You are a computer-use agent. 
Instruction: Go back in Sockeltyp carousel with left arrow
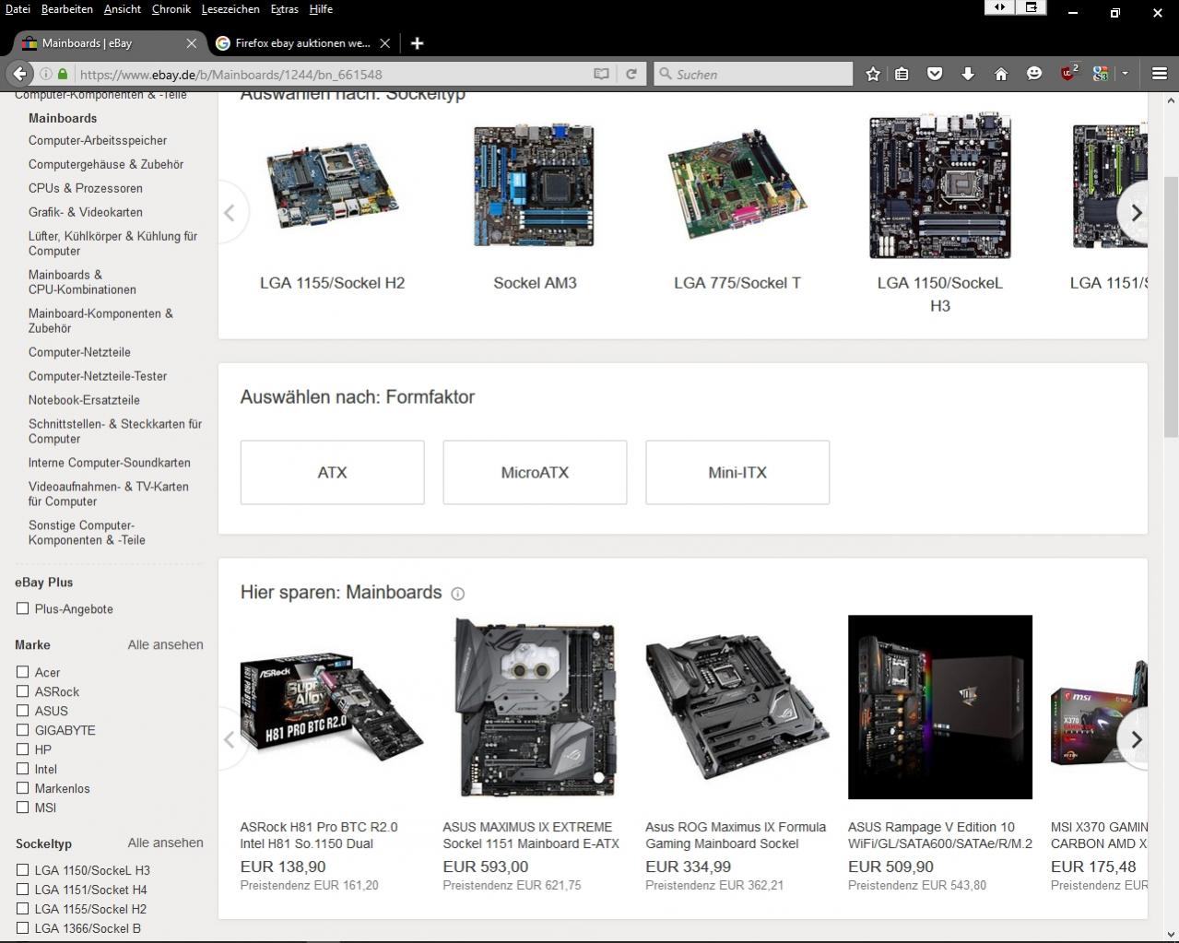230,213
